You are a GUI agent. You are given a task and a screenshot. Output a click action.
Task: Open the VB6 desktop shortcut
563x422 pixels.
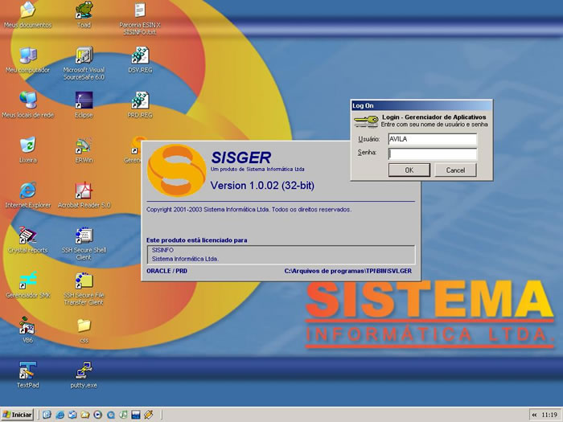(x=27, y=330)
